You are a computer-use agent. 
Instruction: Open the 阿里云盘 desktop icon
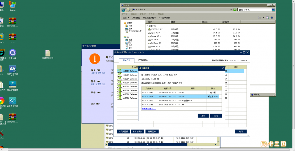click(12, 54)
